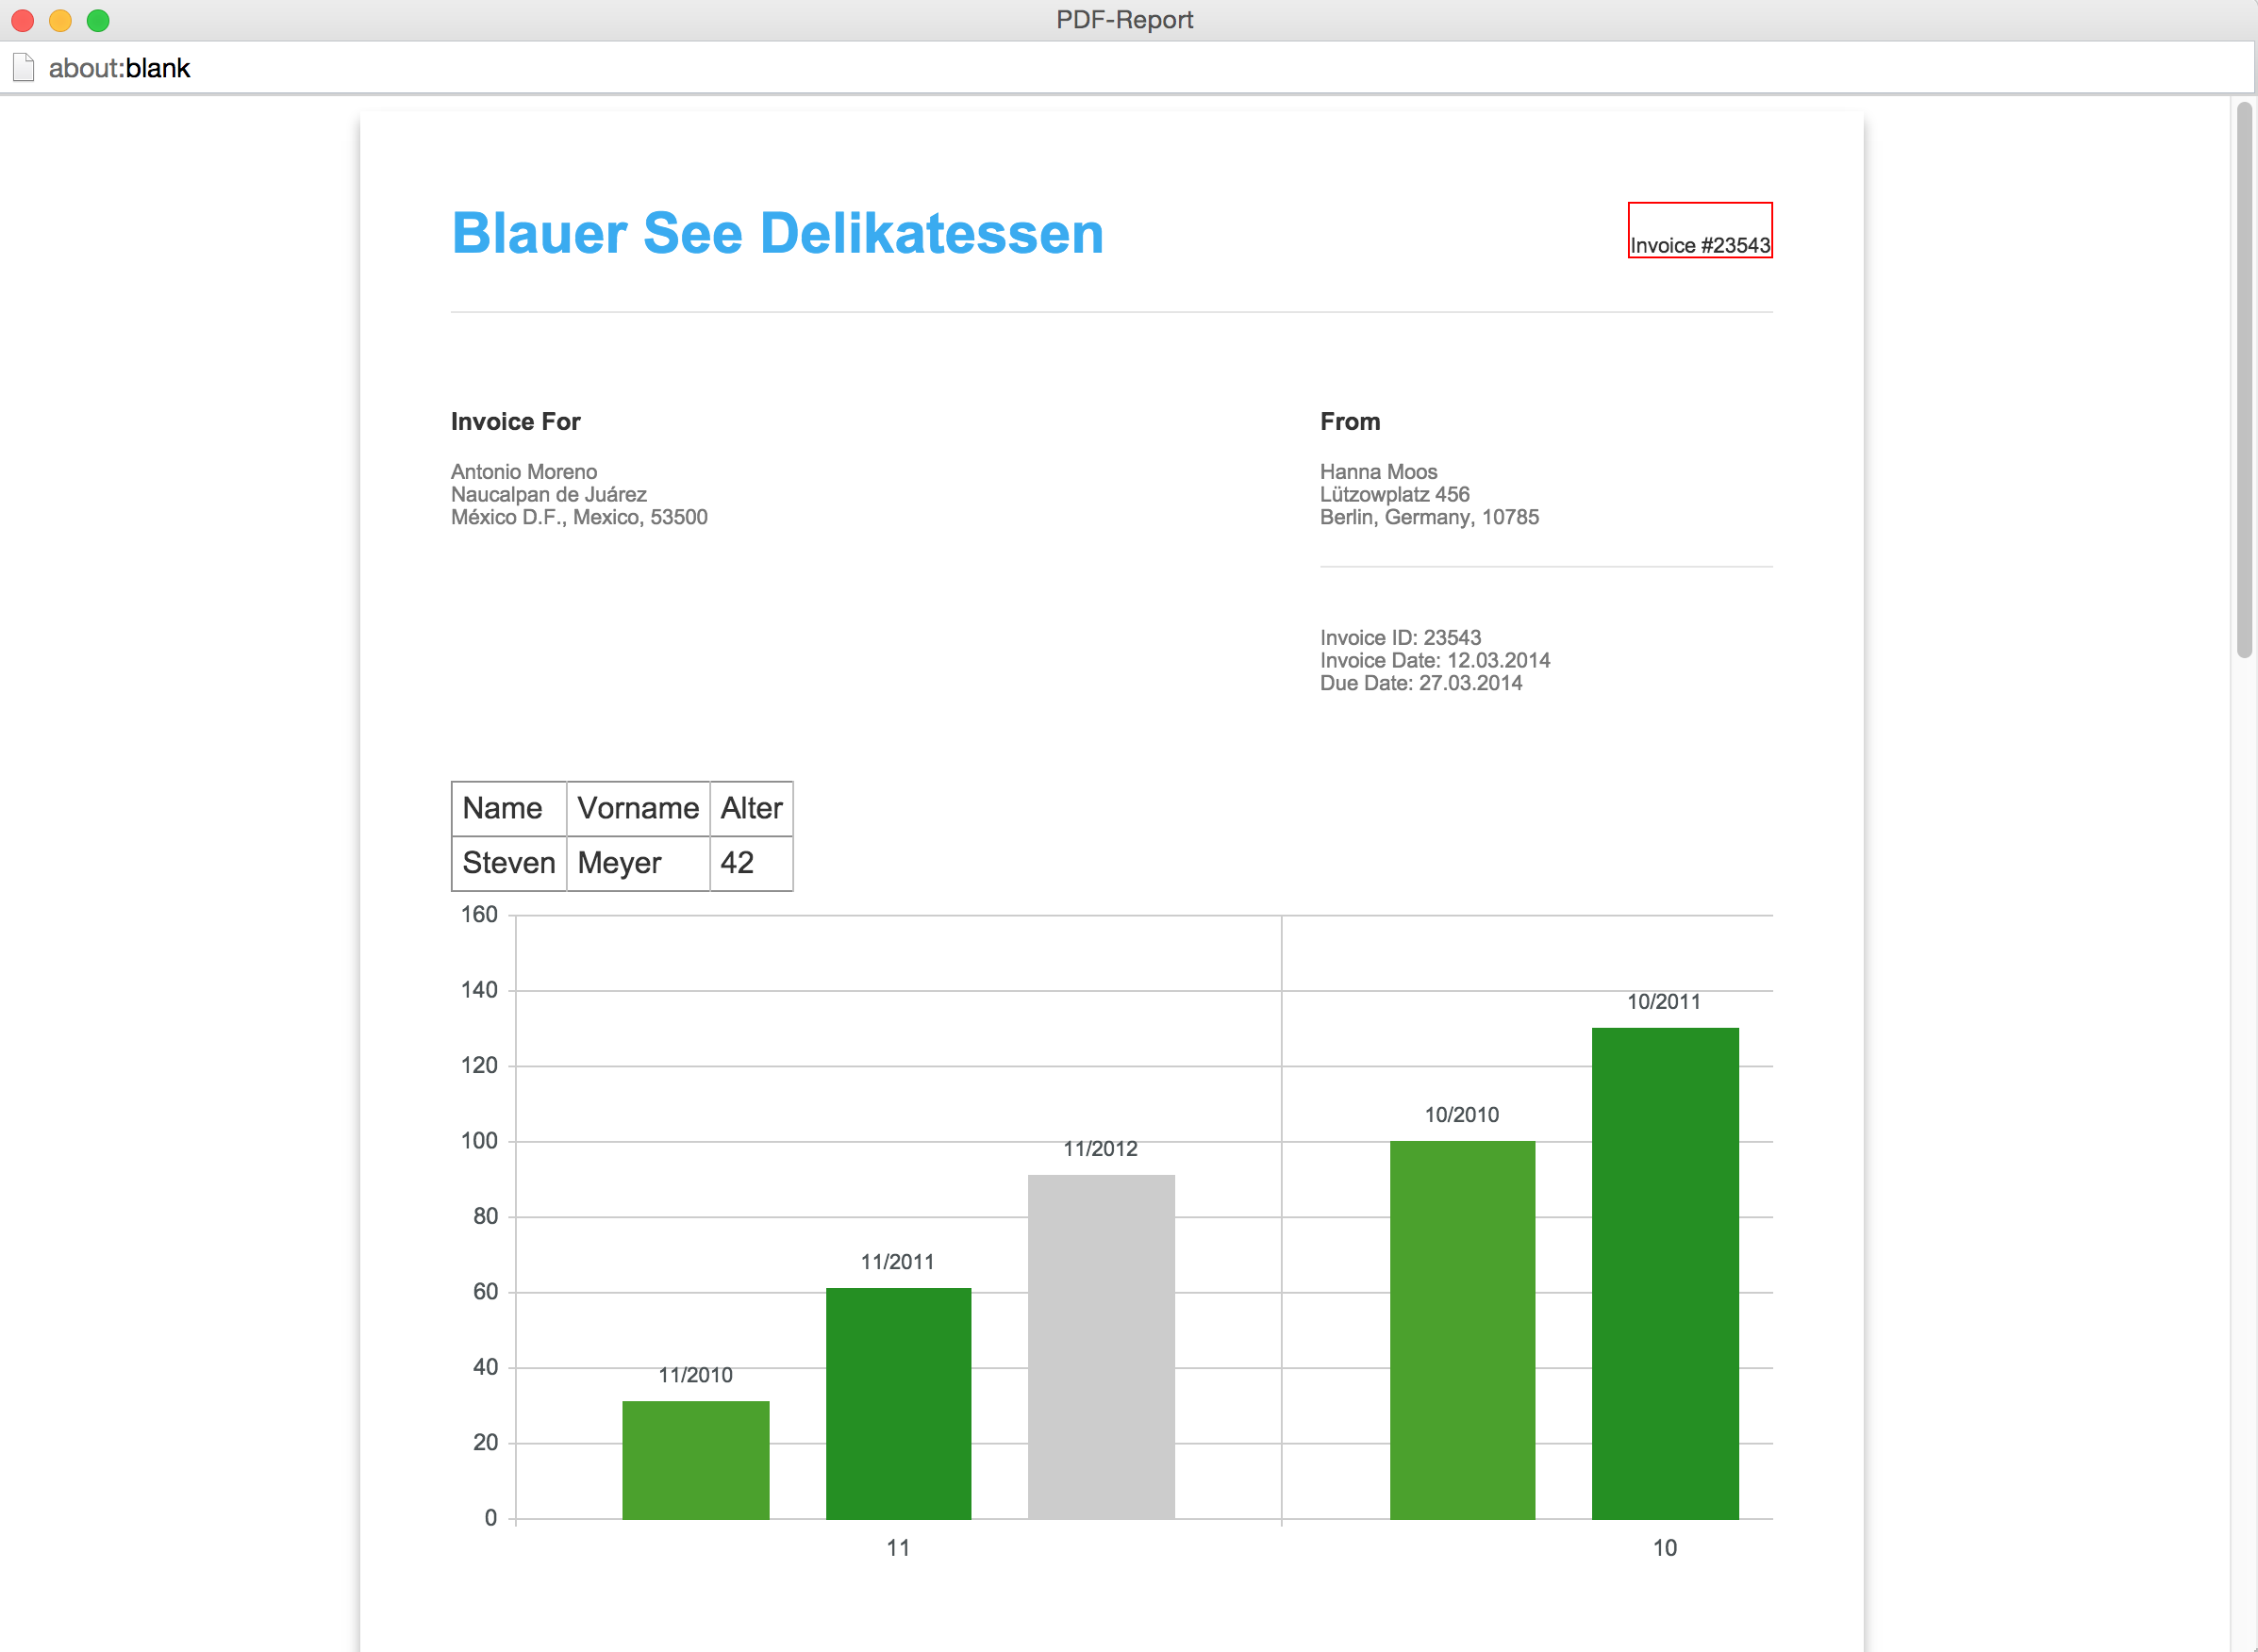Image resolution: width=2258 pixels, height=1652 pixels.
Task: Select the gray 11/2012 bar
Action: click(x=1100, y=1346)
